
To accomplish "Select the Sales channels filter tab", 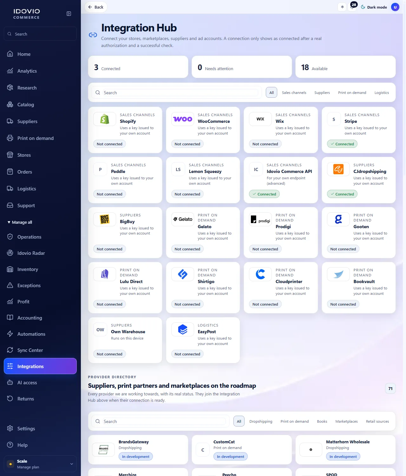I will pos(294,93).
